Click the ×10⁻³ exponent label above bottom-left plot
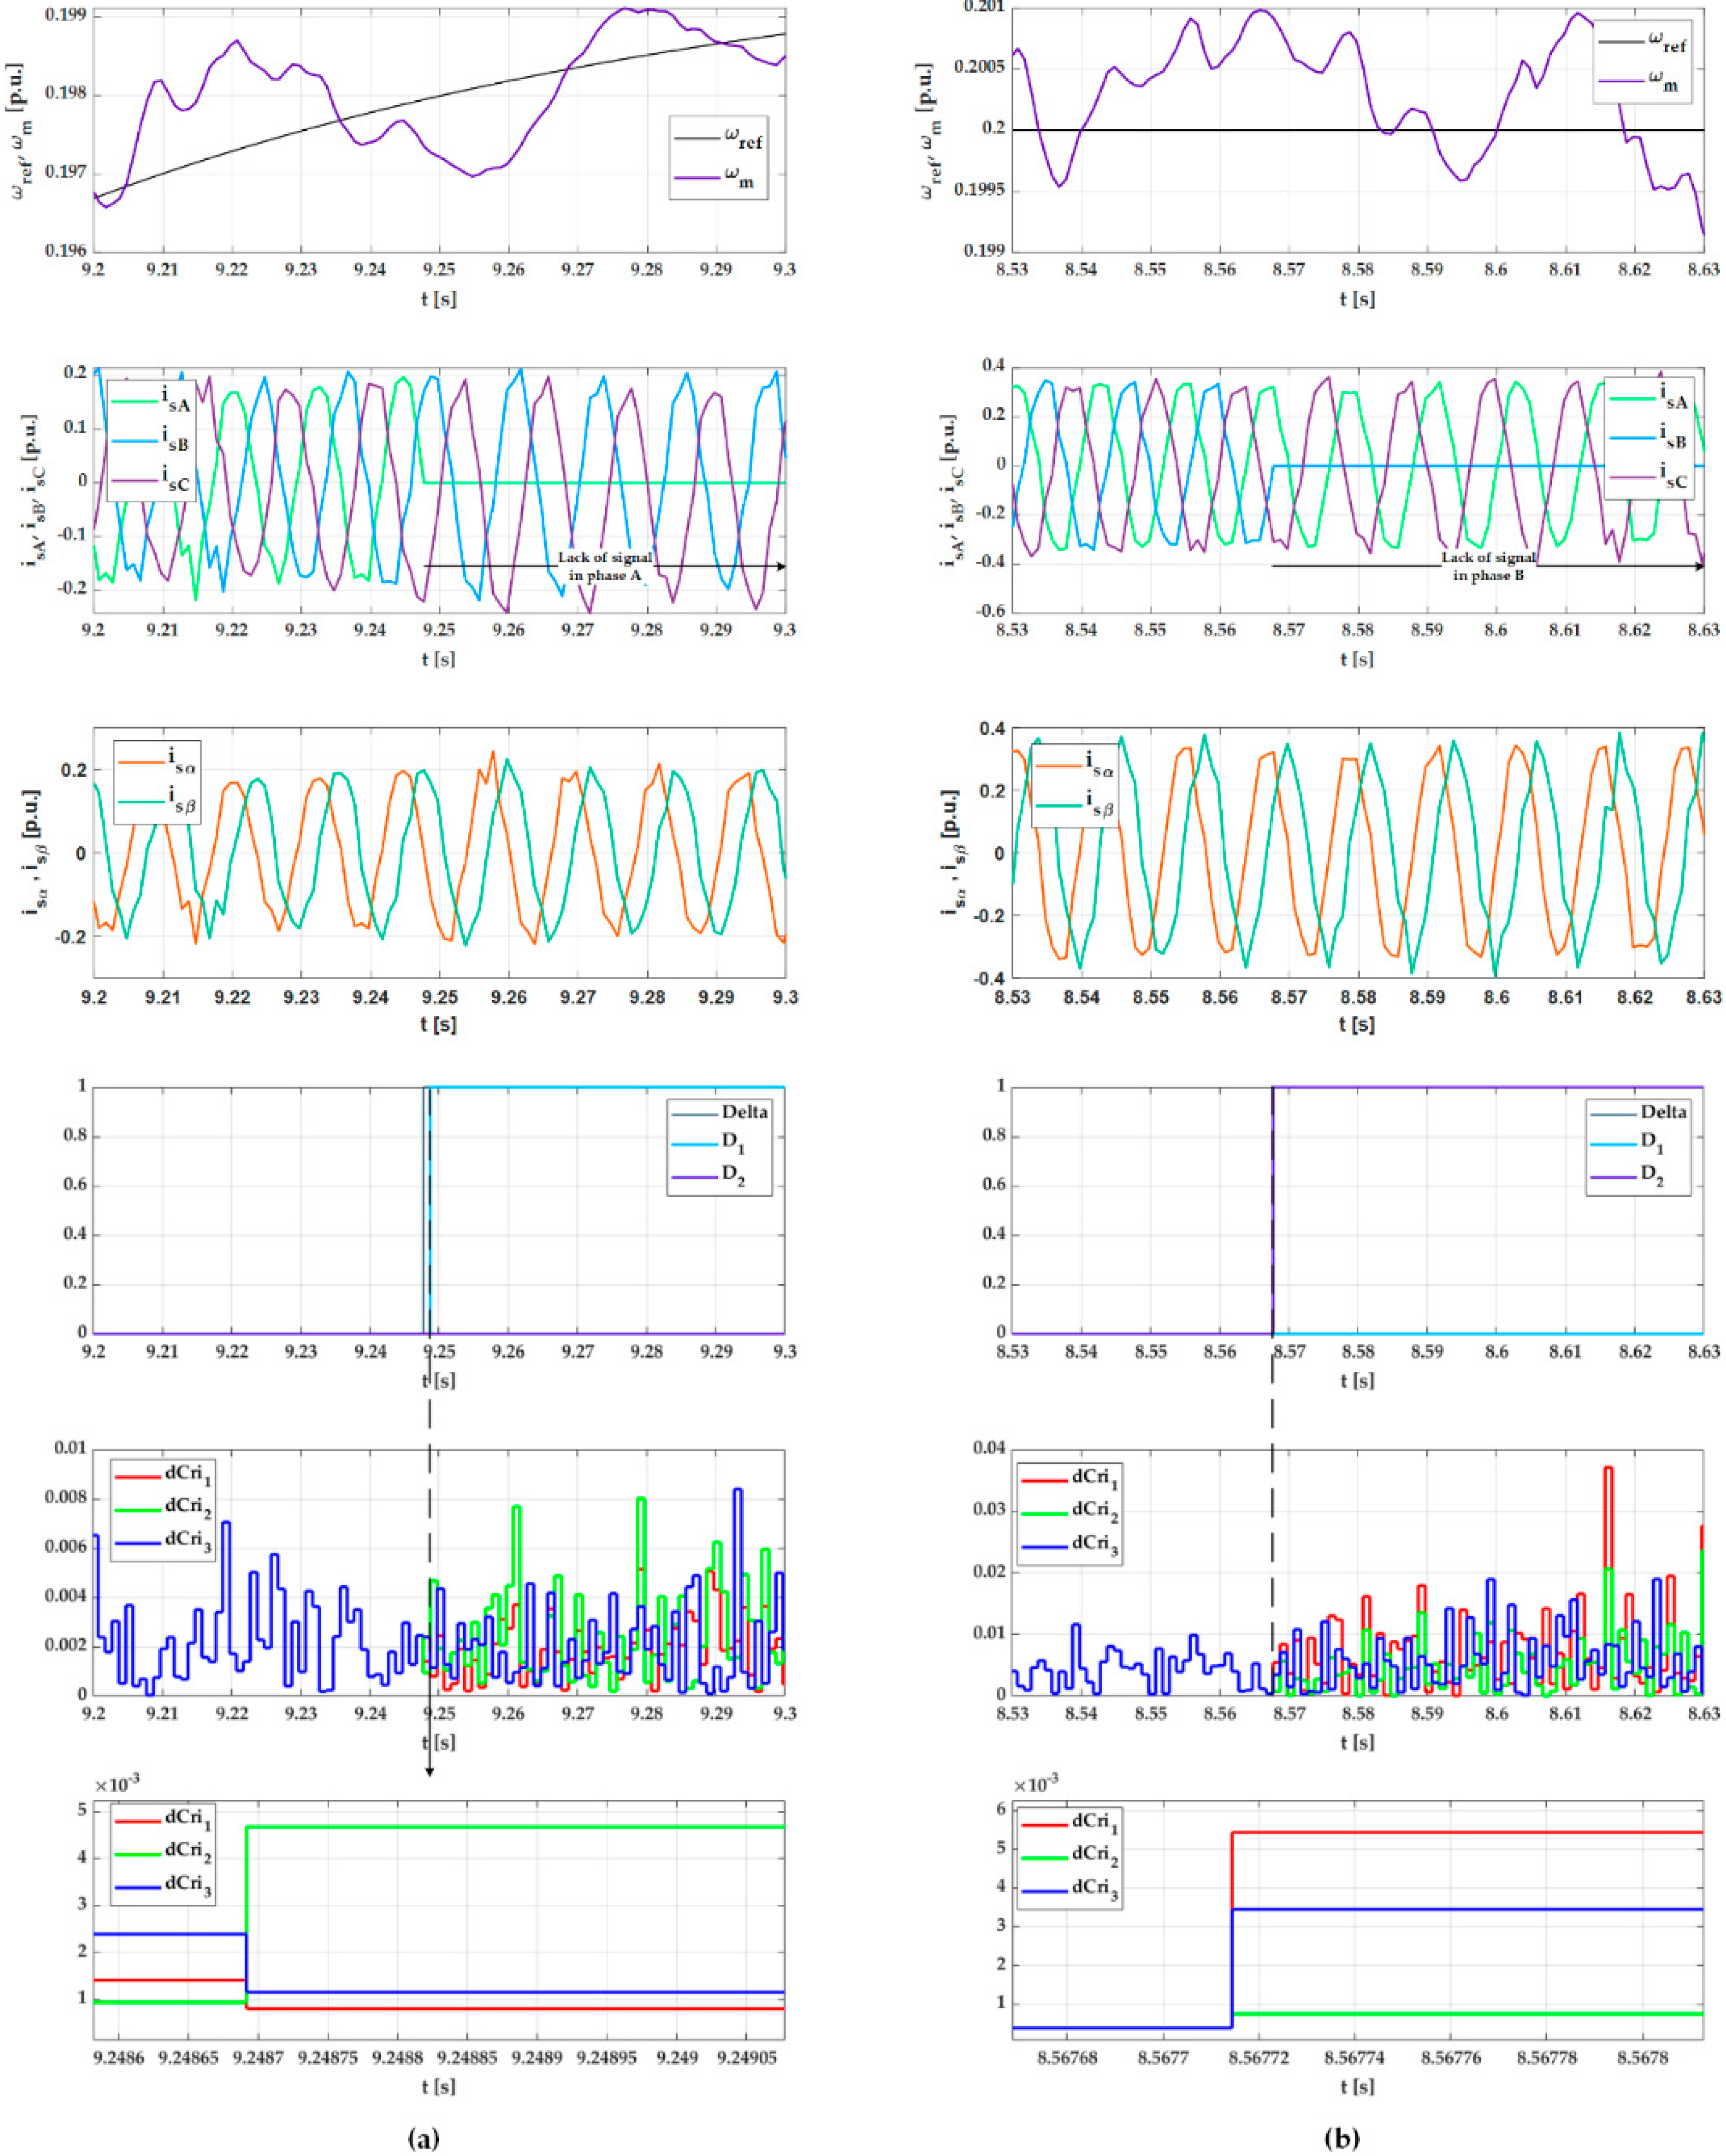Image resolution: width=1726 pixels, height=2156 pixels. point(117,1784)
